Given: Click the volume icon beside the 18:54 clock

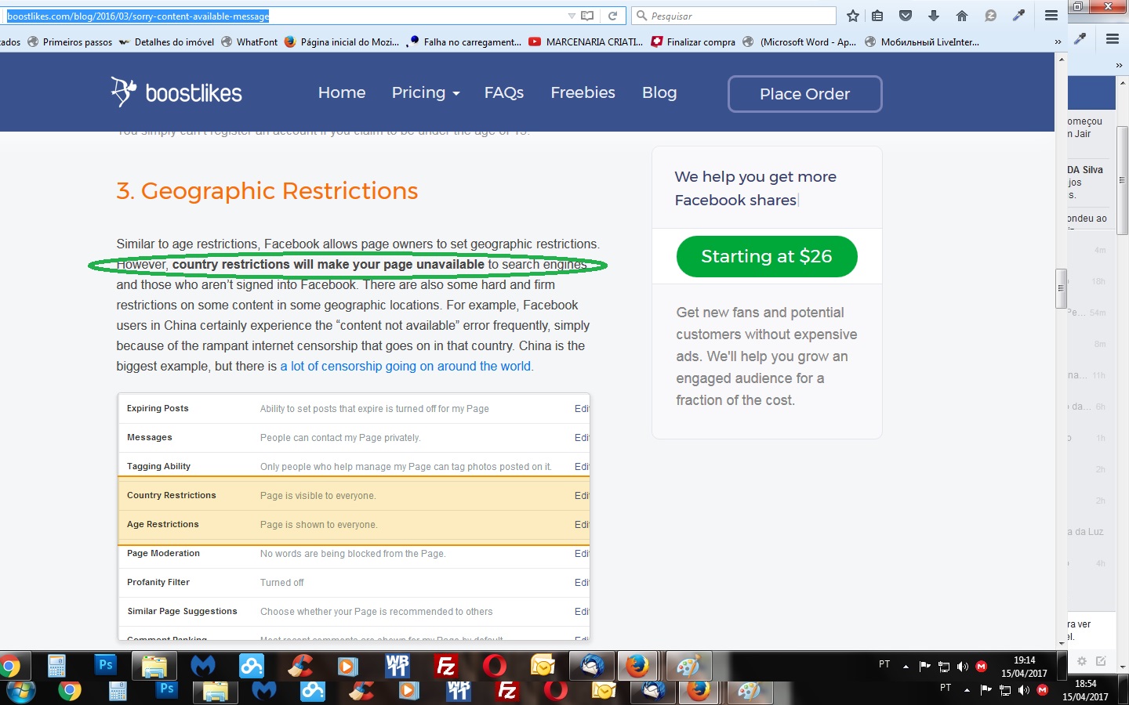Looking at the screenshot, I should [1024, 690].
